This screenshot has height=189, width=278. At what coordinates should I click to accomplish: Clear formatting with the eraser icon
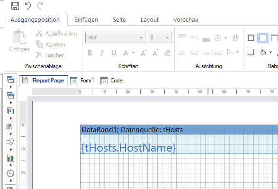coord(167,53)
